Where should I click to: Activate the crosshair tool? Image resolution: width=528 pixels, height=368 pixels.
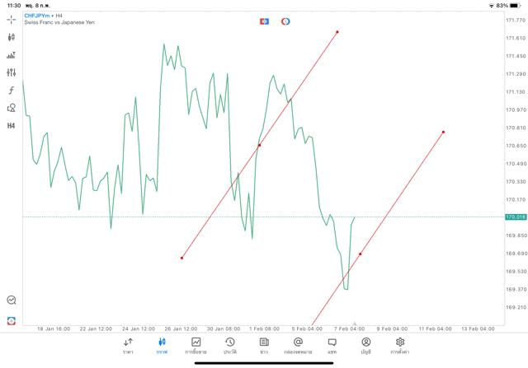(x=12, y=20)
